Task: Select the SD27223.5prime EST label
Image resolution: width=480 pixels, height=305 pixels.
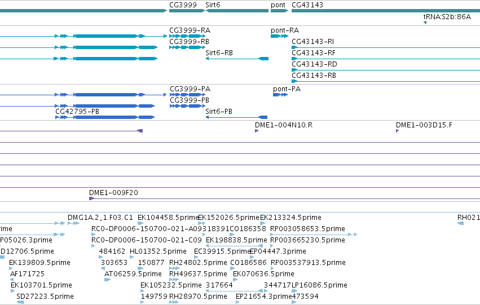Action: point(45,297)
